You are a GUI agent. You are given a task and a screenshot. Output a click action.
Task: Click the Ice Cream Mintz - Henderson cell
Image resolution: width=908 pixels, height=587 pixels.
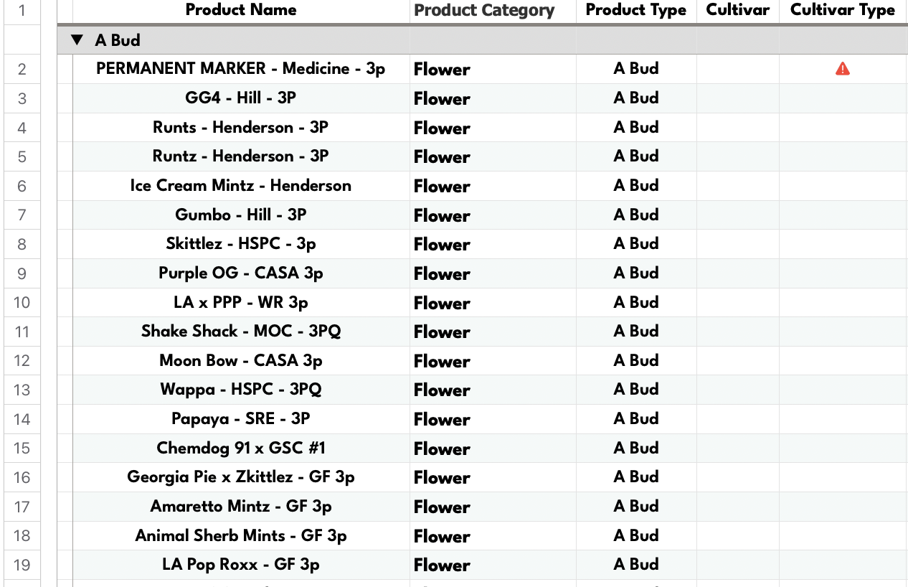point(241,186)
